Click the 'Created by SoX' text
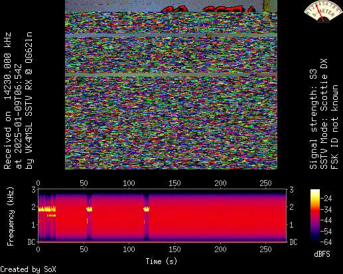Viewport: 343px width, 274px height. pos(28,269)
